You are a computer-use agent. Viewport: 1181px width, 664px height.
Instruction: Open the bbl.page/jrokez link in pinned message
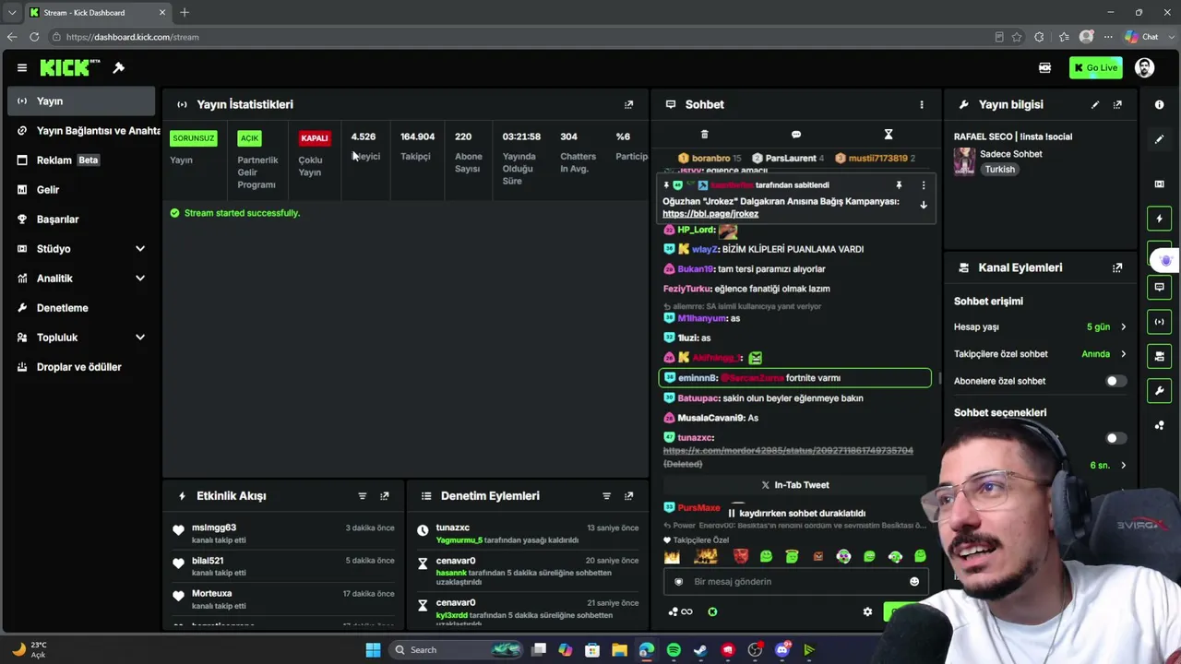click(710, 214)
